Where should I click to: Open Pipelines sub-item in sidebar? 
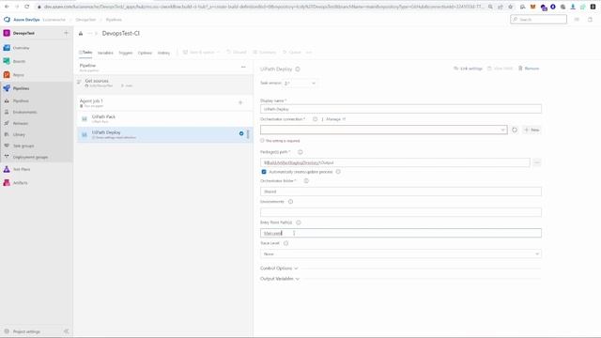(21, 100)
